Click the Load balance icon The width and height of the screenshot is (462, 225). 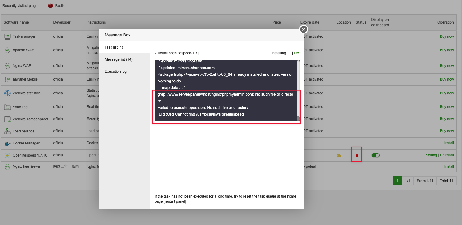[7, 131]
